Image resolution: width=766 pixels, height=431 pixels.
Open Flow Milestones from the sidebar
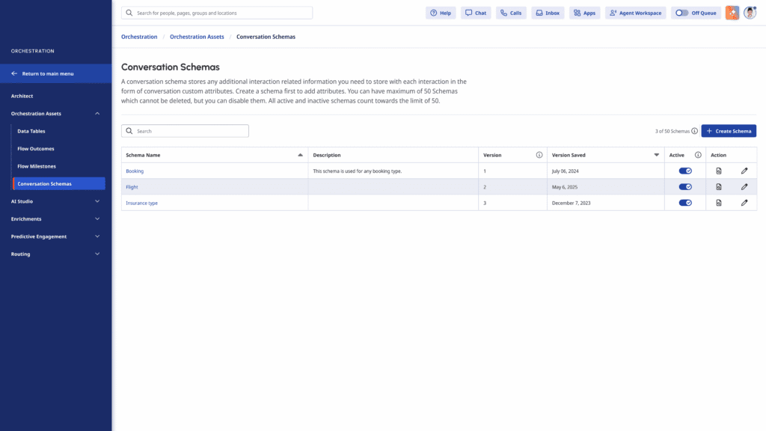point(37,166)
